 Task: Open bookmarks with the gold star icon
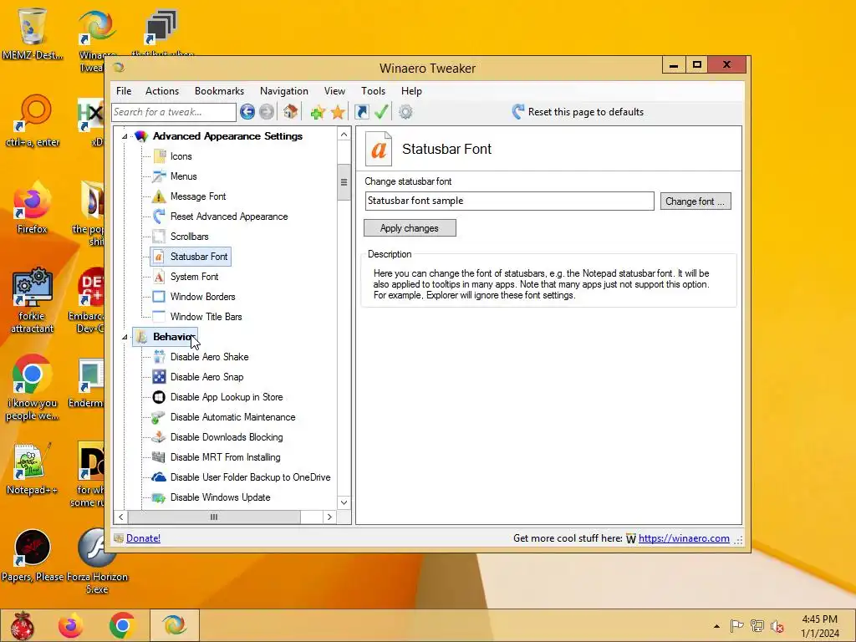[338, 113]
